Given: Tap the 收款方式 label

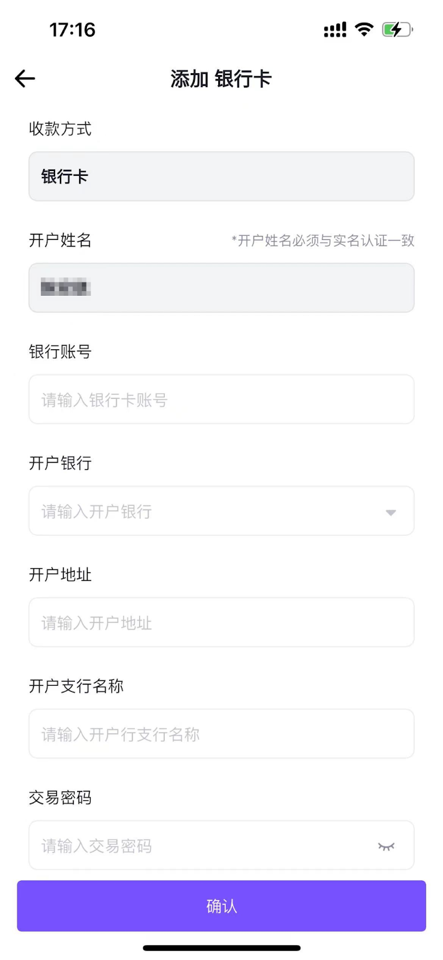Looking at the screenshot, I should pyautogui.click(x=60, y=128).
